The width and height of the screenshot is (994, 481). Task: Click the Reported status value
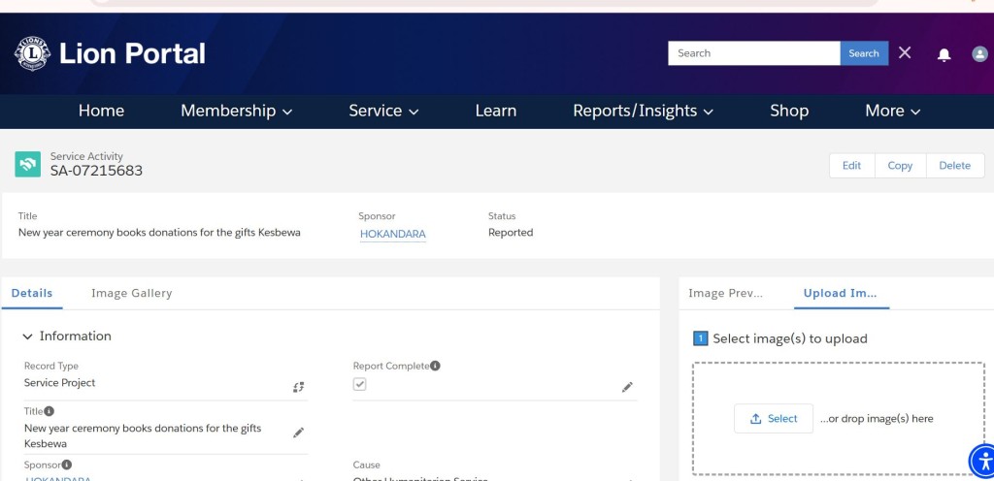[511, 233]
